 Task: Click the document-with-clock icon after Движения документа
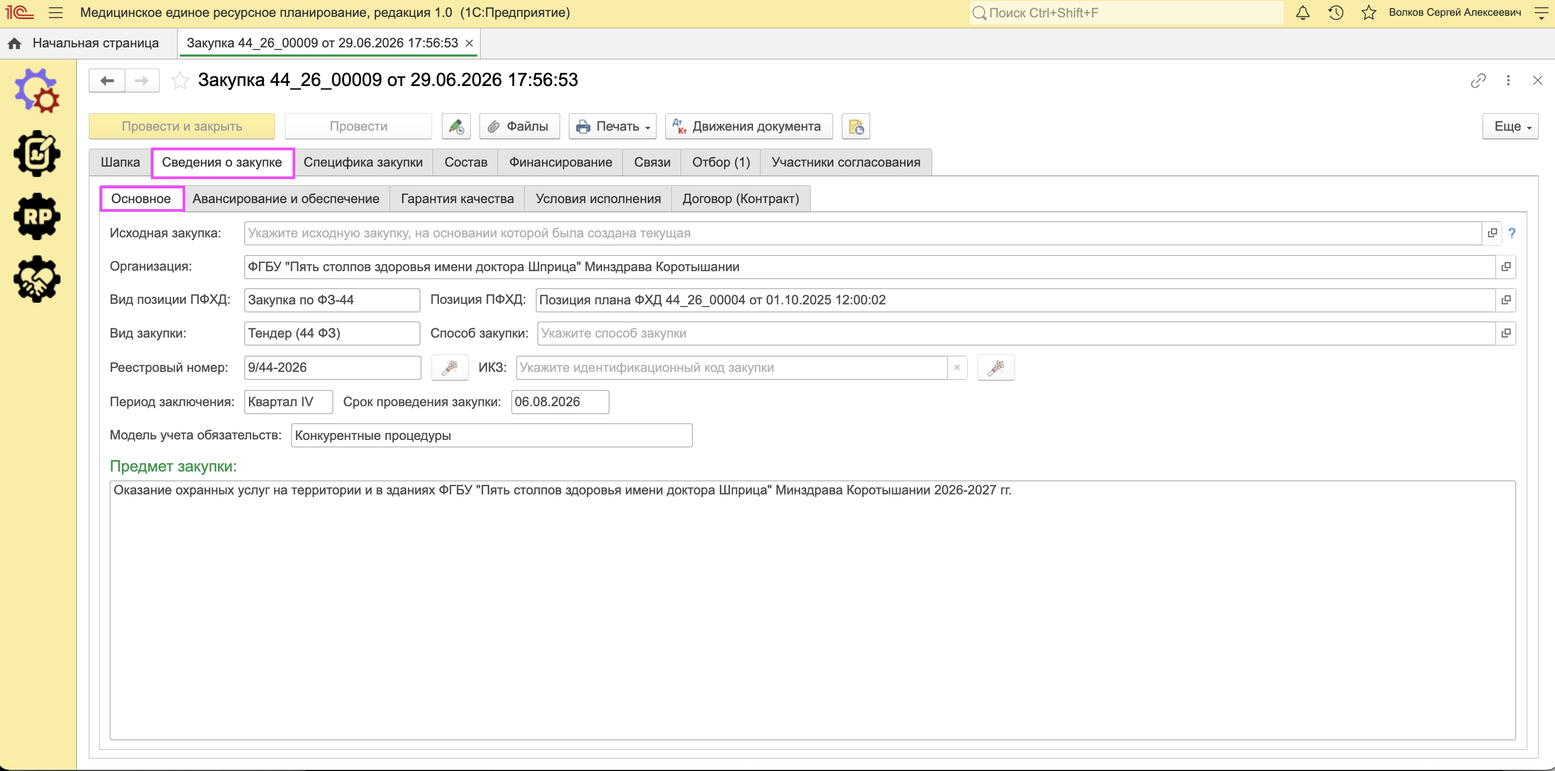pos(855,127)
